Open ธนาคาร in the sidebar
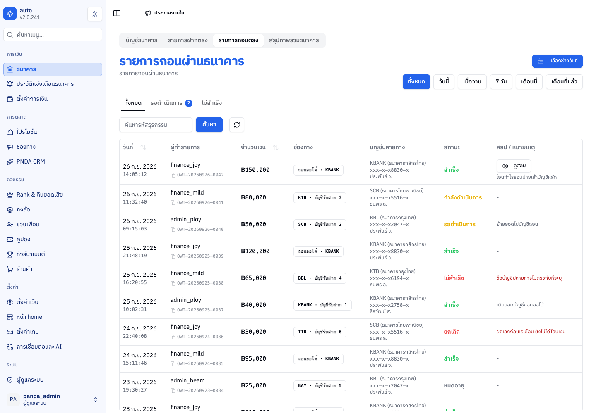The image size is (596, 413). click(x=53, y=69)
